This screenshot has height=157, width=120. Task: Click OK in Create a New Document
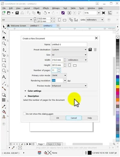tap(58, 118)
